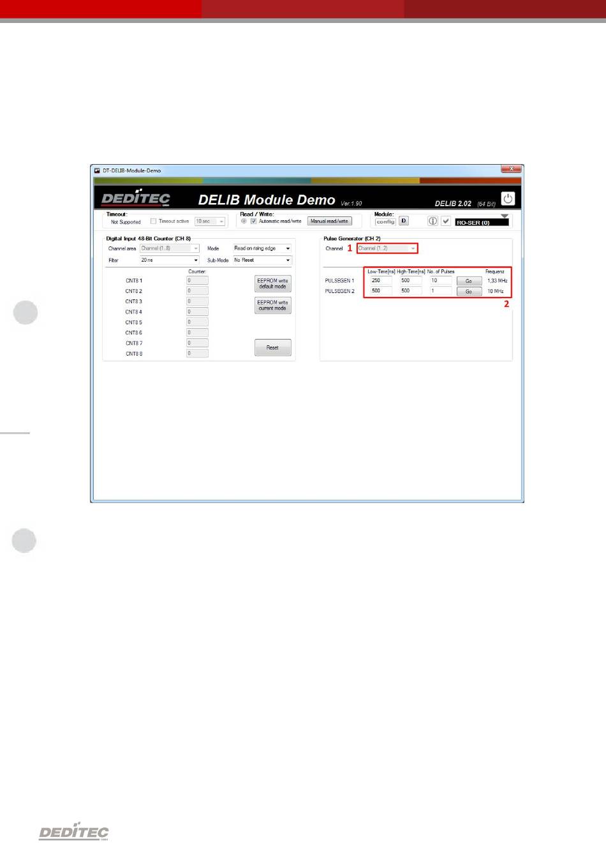Click Go button for PULSEGEN 2
This screenshot has width=606, height=858.
click(469, 292)
